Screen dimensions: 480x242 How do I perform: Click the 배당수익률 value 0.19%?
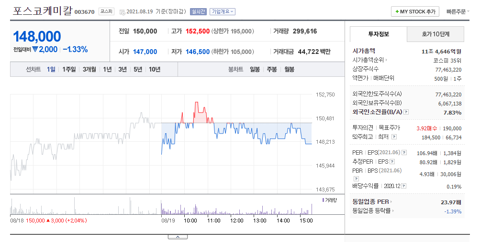[x=454, y=187]
